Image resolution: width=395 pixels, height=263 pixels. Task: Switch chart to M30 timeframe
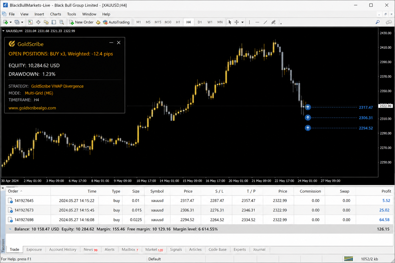click(168, 22)
